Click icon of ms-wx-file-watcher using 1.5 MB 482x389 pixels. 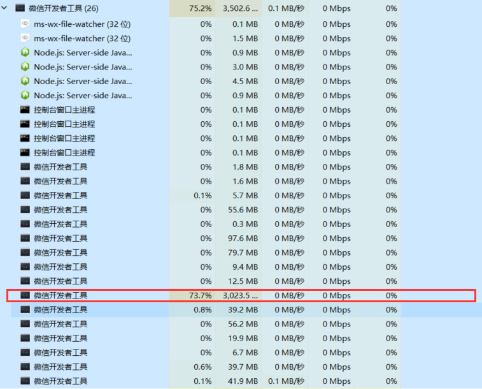[25, 38]
